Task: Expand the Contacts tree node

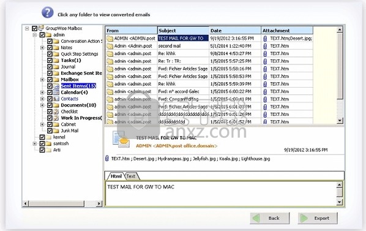Action: (x=42, y=99)
